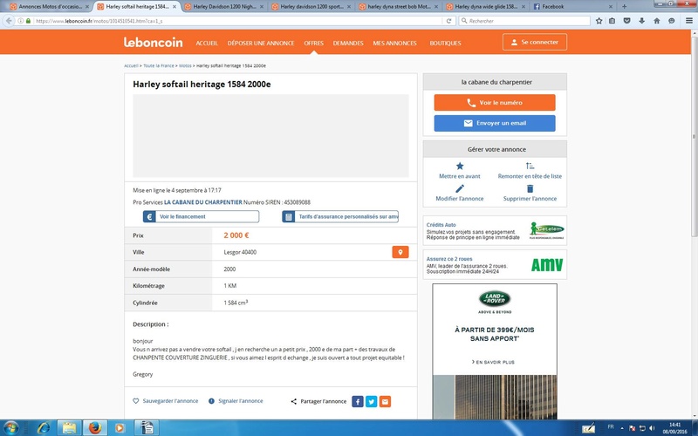Click the Firefox reload page icon
The image size is (698, 436).
coord(448,21)
